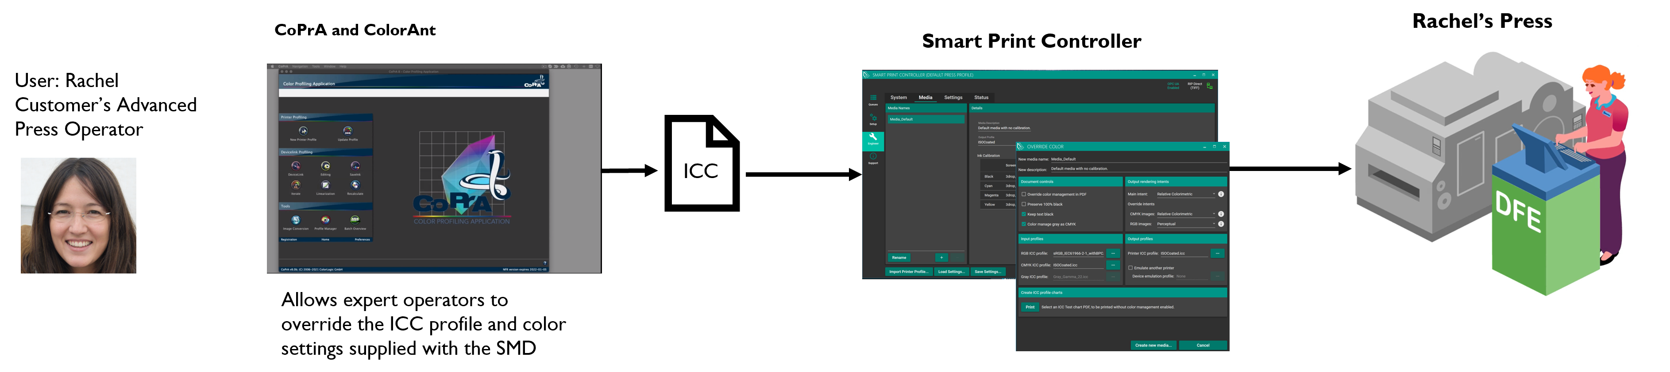Open the Help menu in CoPrA
This screenshot has width=1670, height=372.
pos(343,66)
